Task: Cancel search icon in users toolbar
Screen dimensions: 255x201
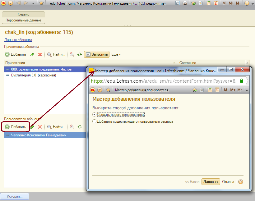Action: (x=72, y=127)
